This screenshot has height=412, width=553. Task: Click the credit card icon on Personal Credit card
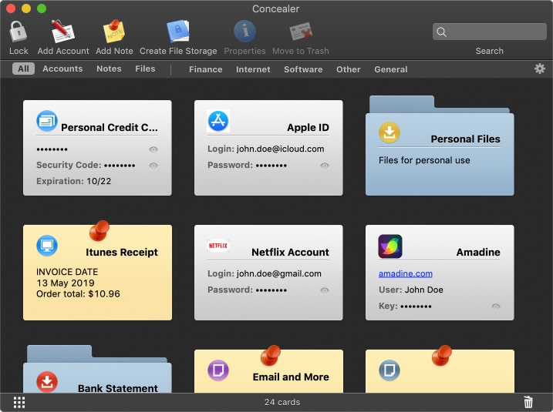pos(47,121)
